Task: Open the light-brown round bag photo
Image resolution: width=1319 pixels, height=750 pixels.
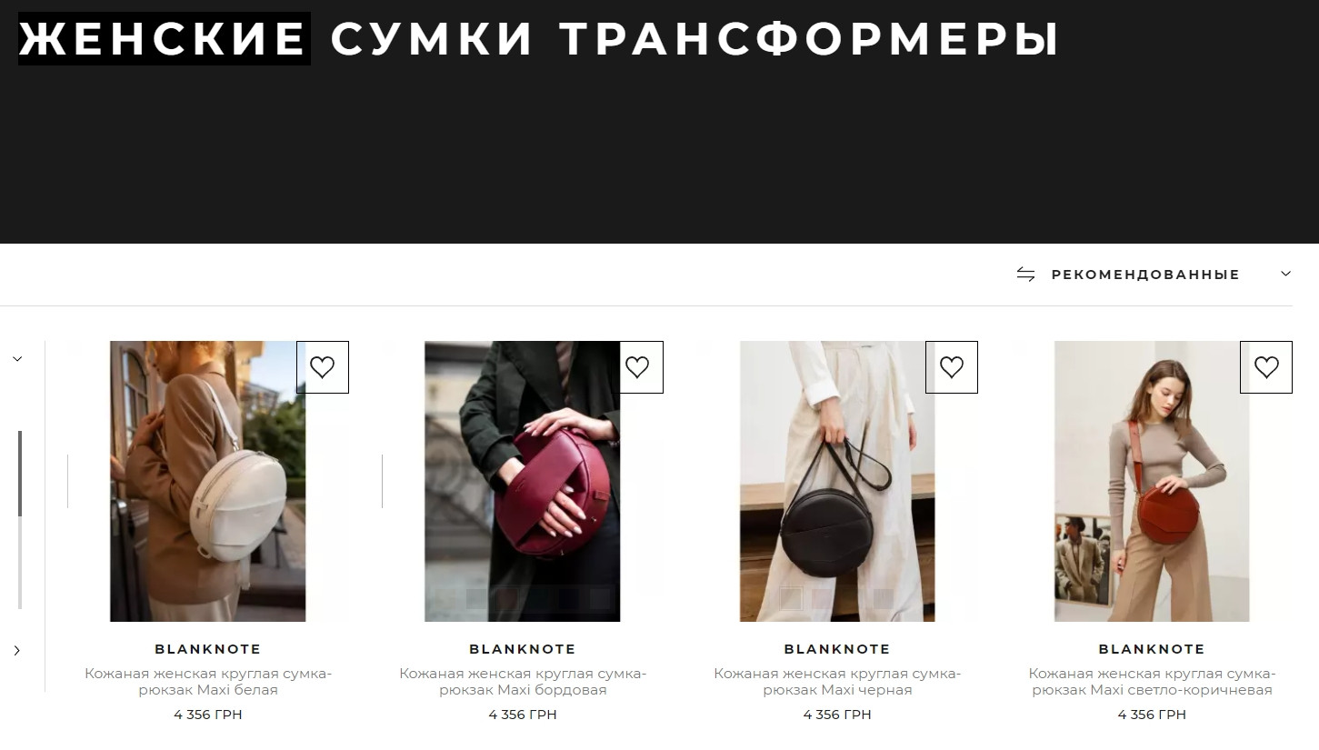Action: pos(1152,482)
